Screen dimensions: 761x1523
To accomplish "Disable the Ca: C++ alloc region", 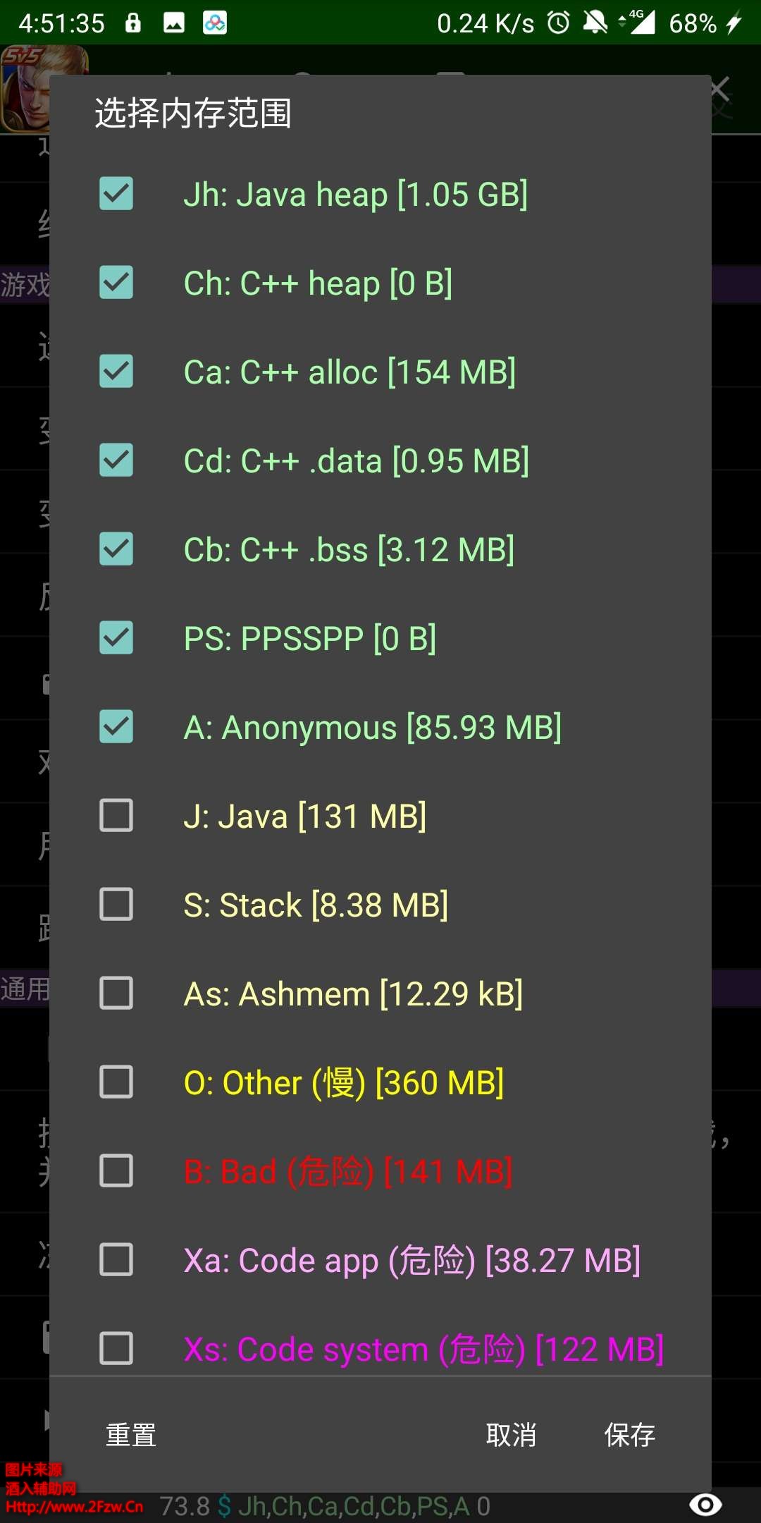I will click(x=116, y=372).
